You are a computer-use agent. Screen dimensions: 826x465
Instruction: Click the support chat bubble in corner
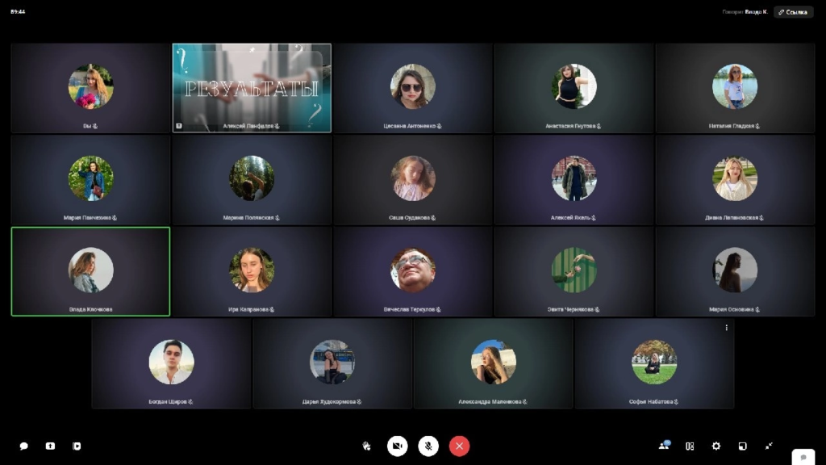[x=803, y=457]
